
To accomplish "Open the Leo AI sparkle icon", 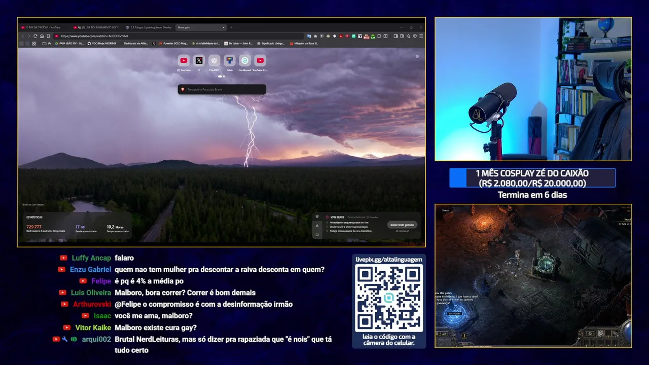I will coord(408,36).
